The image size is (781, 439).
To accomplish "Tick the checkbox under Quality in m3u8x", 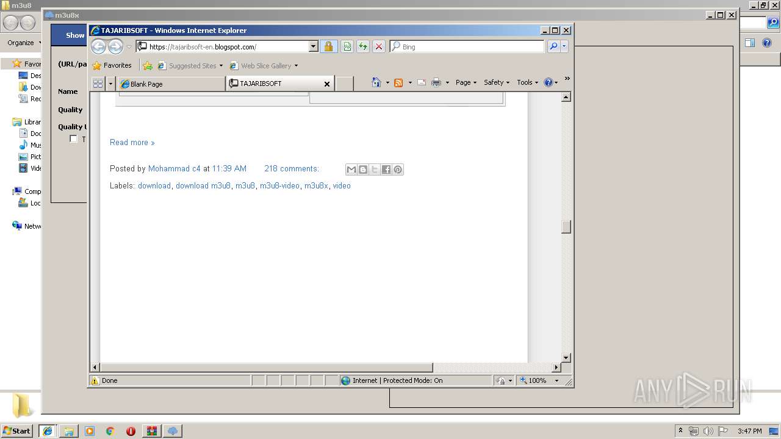I will point(73,138).
